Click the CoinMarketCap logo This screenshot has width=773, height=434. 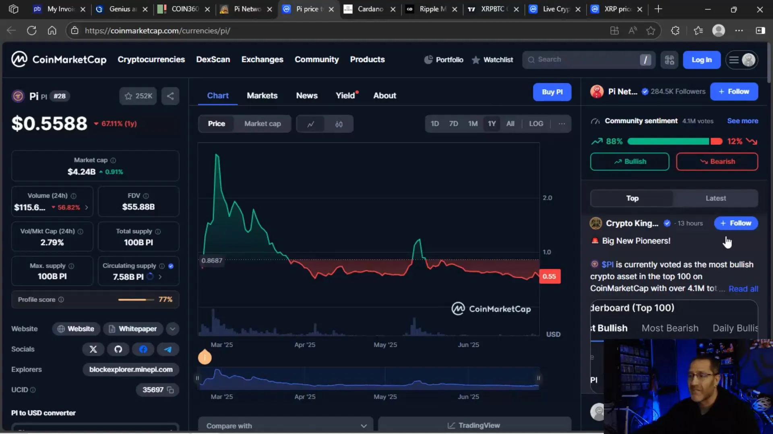59,59
